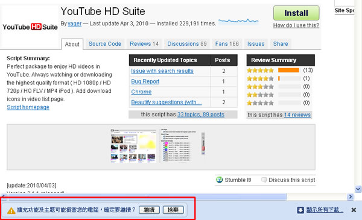Image resolution: width=362 pixels, height=220 pixels.
Task: Click the 繼續 (continue) button
Action: [x=149, y=210]
